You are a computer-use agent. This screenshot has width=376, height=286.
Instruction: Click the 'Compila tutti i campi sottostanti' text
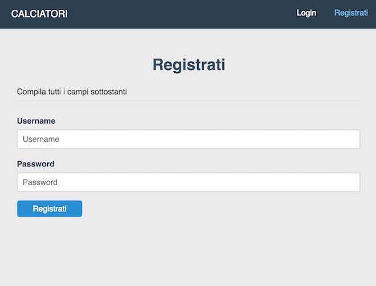click(x=72, y=91)
